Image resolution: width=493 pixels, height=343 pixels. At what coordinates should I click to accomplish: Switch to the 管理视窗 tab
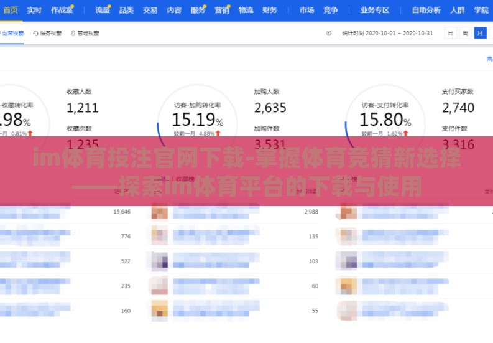click(88, 33)
